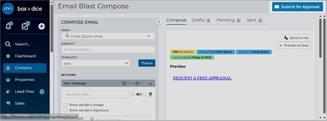Collapse the compose panel with left arrow
Image resolution: width=327 pixels, height=121 pixels.
pyautogui.click(x=159, y=22)
